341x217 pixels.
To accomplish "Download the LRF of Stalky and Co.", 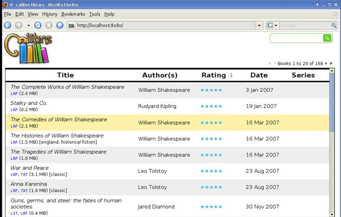I will [x=14, y=110].
